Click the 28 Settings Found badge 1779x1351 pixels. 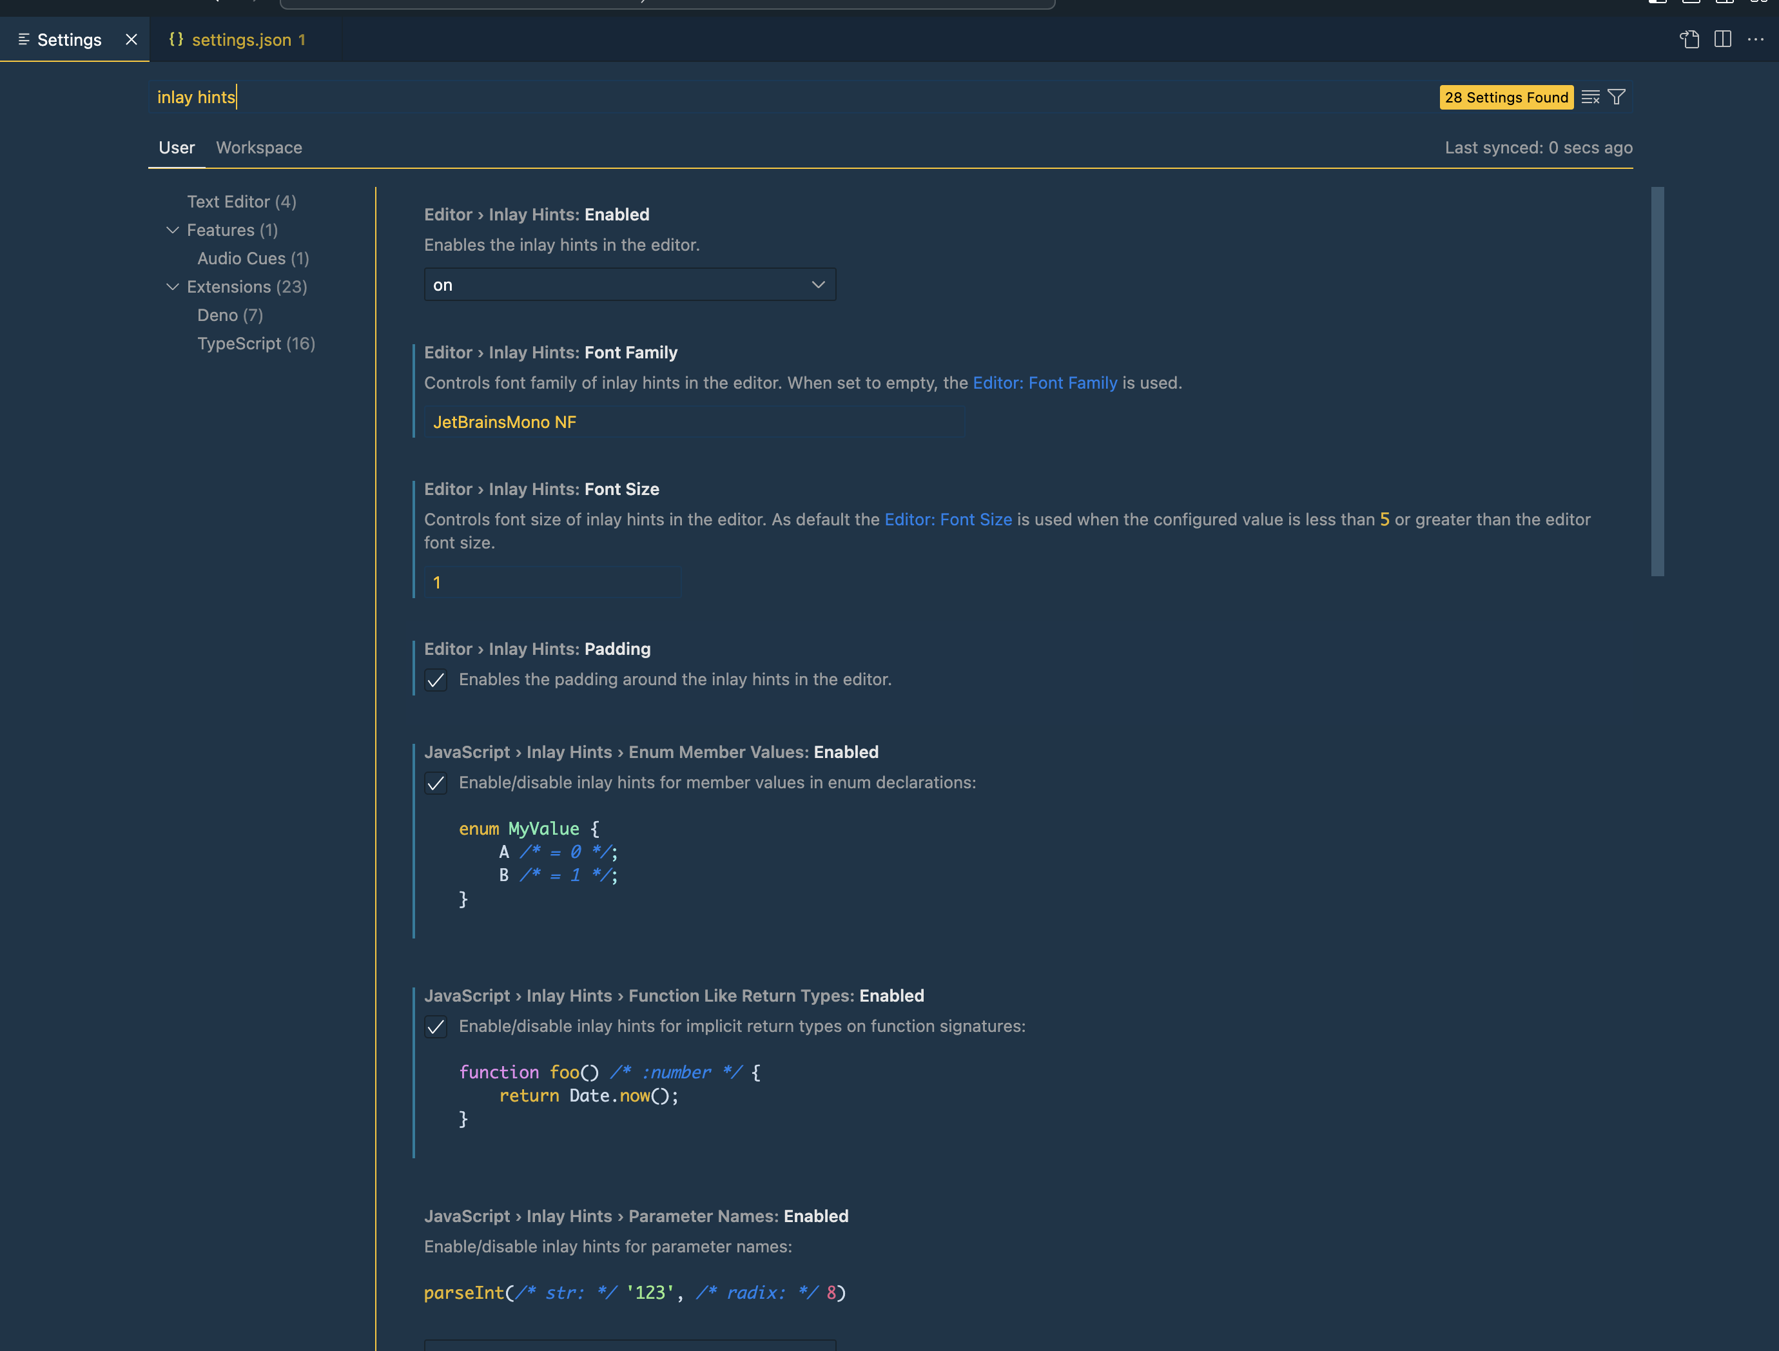(1506, 97)
